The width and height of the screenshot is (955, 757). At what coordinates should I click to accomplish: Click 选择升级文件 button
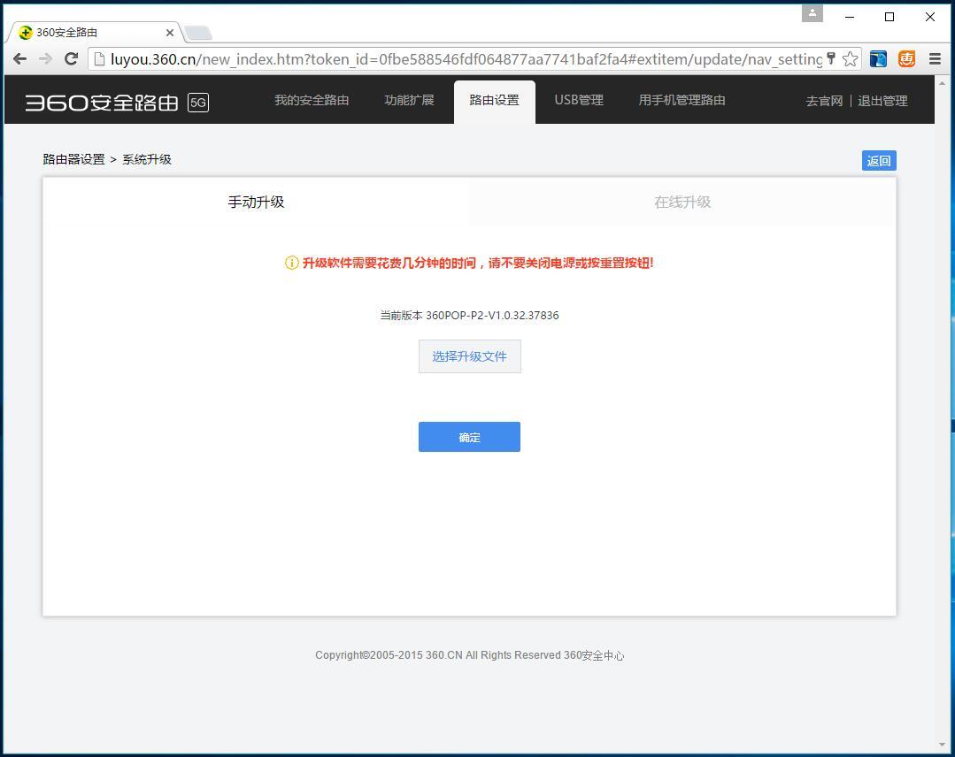pyautogui.click(x=470, y=356)
